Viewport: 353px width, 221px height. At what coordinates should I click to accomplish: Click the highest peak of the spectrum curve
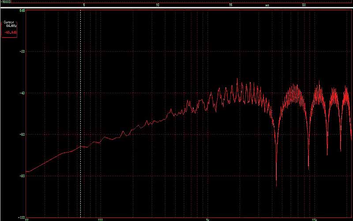[x=237, y=79]
